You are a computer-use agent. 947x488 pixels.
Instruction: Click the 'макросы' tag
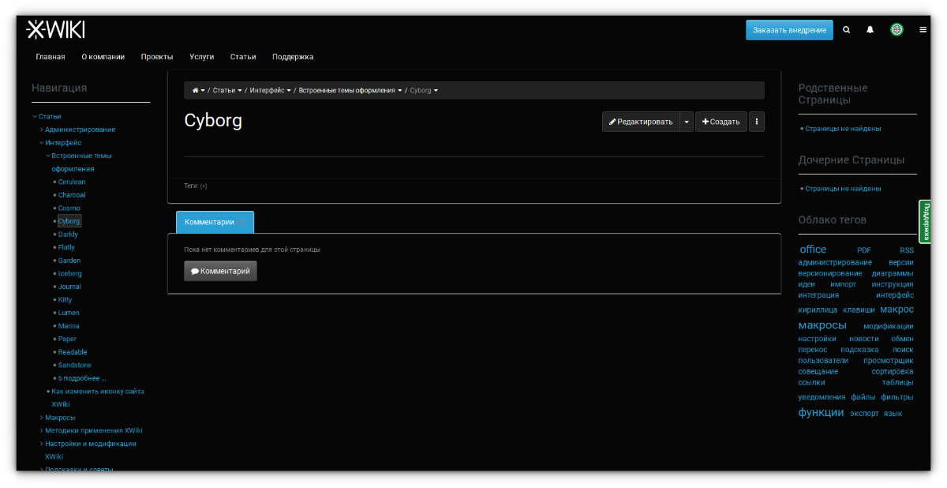click(x=822, y=325)
